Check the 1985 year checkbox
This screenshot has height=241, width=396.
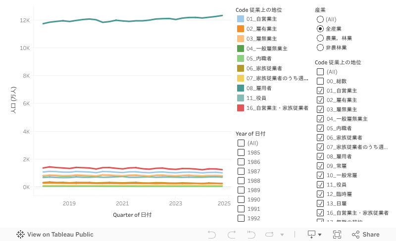click(241, 152)
